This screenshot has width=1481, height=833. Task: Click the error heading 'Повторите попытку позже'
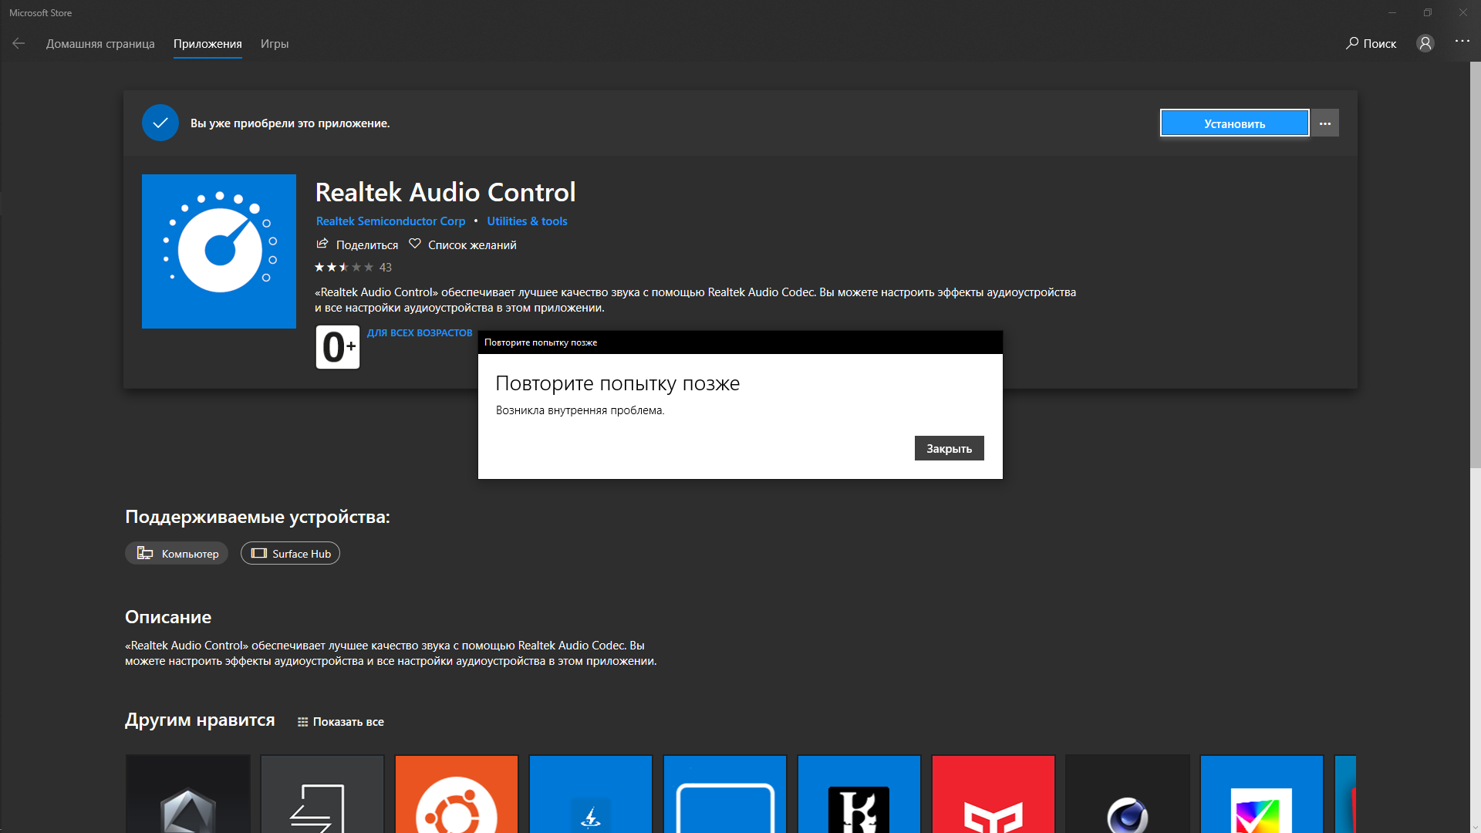pyautogui.click(x=618, y=383)
